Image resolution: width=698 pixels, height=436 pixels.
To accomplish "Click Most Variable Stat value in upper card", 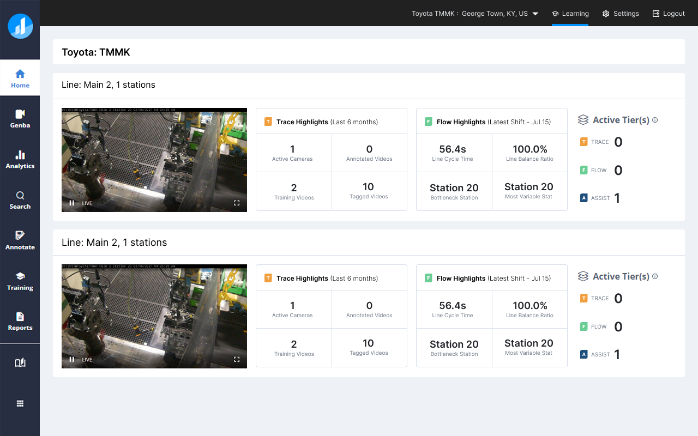I will click(x=529, y=186).
